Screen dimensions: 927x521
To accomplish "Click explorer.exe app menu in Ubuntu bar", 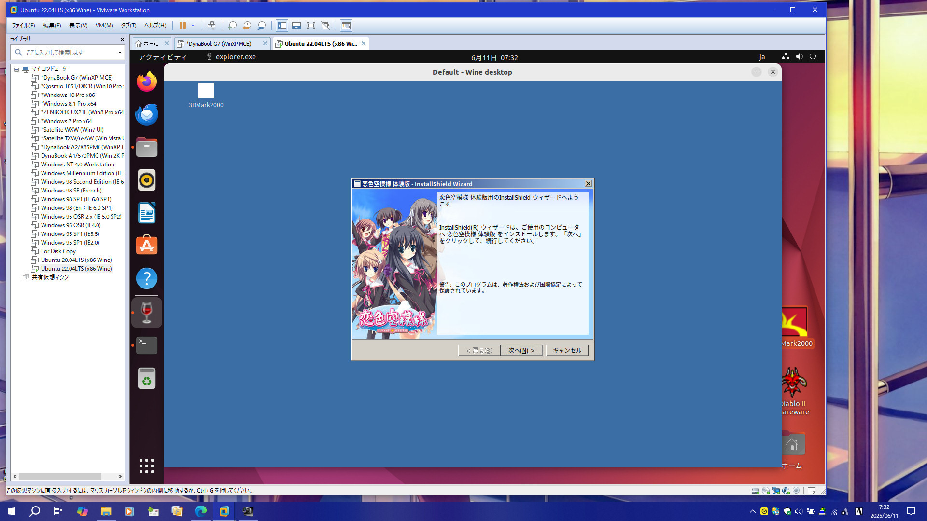I will click(231, 57).
